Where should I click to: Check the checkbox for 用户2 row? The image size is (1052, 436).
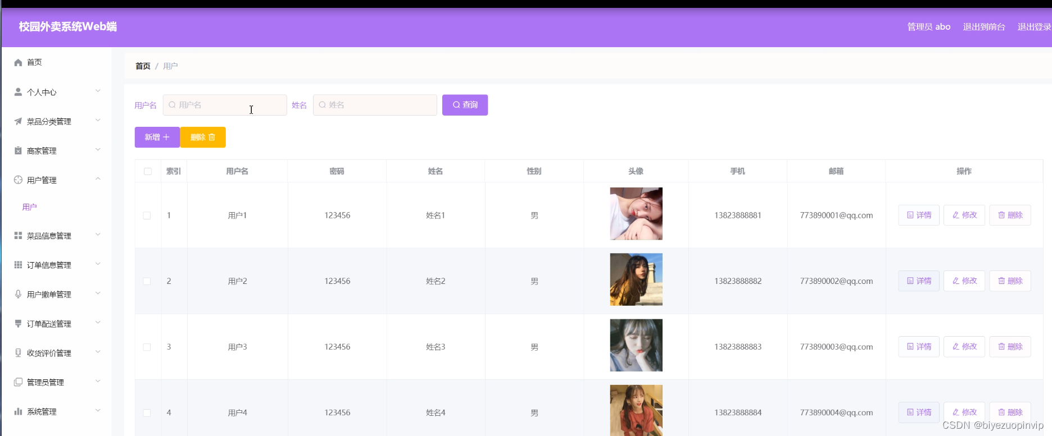pos(147,281)
